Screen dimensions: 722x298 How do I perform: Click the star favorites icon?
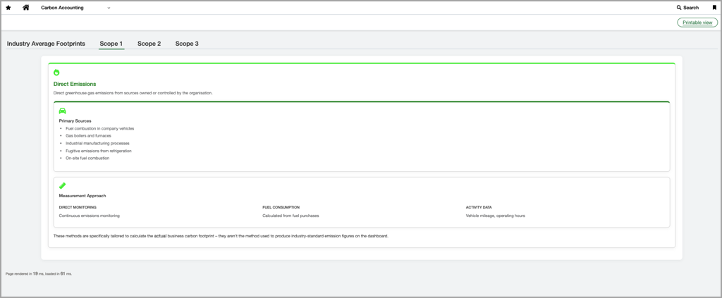tap(8, 8)
